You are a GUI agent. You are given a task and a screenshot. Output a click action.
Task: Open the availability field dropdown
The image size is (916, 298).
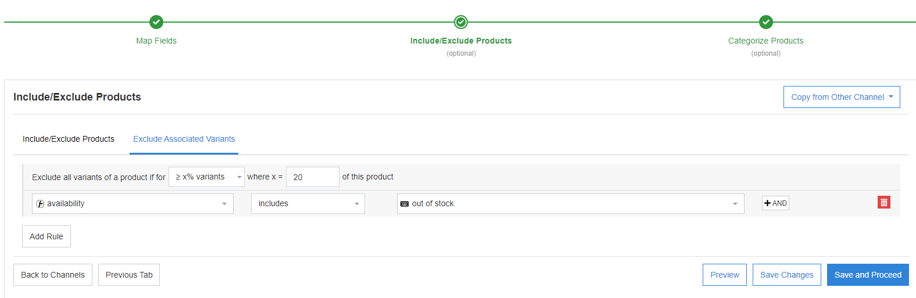(x=133, y=204)
